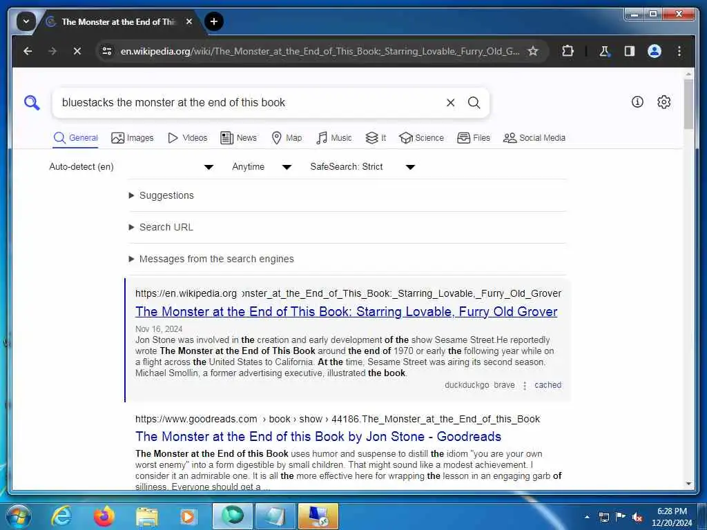
Task: Bookmark this page with star icon
Action: click(x=533, y=51)
